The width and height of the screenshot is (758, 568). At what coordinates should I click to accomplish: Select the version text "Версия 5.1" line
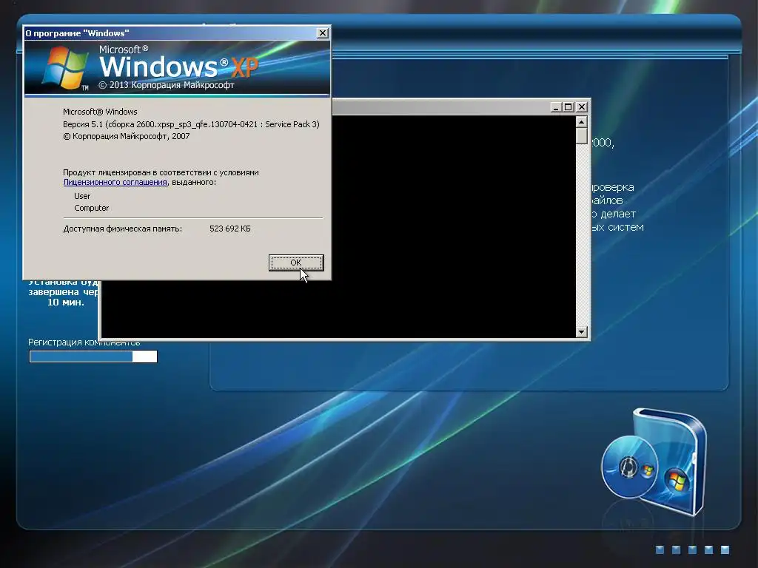click(191, 124)
